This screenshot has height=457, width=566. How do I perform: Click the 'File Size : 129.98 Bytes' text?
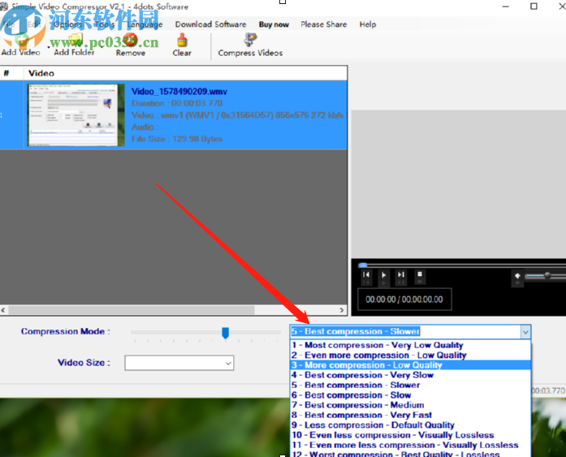[x=177, y=140]
